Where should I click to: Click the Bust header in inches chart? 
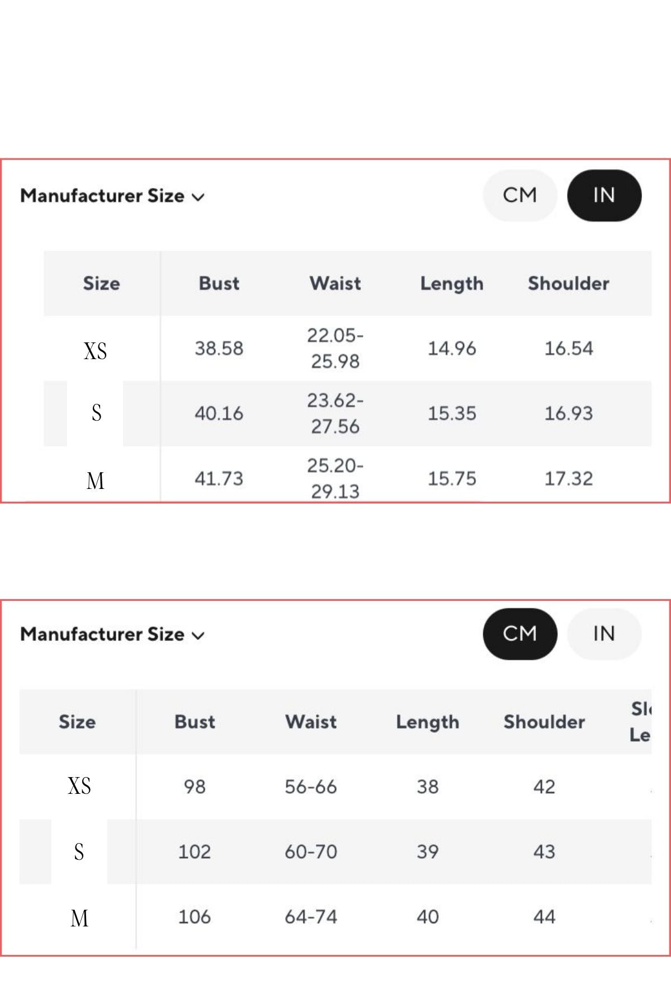coord(219,284)
